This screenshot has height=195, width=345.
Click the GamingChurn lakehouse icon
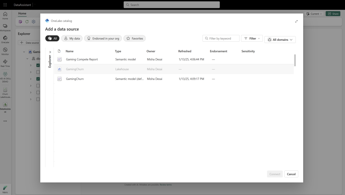pyautogui.click(x=59, y=69)
